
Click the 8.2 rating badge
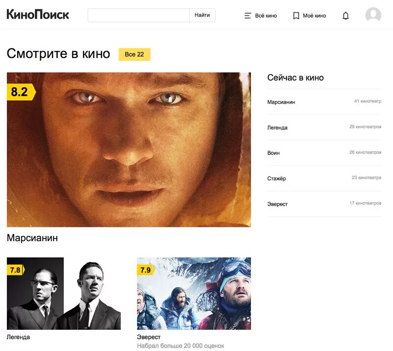click(x=21, y=92)
